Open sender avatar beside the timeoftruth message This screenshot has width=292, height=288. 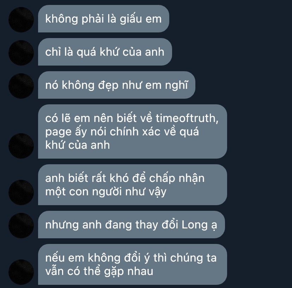(21, 146)
